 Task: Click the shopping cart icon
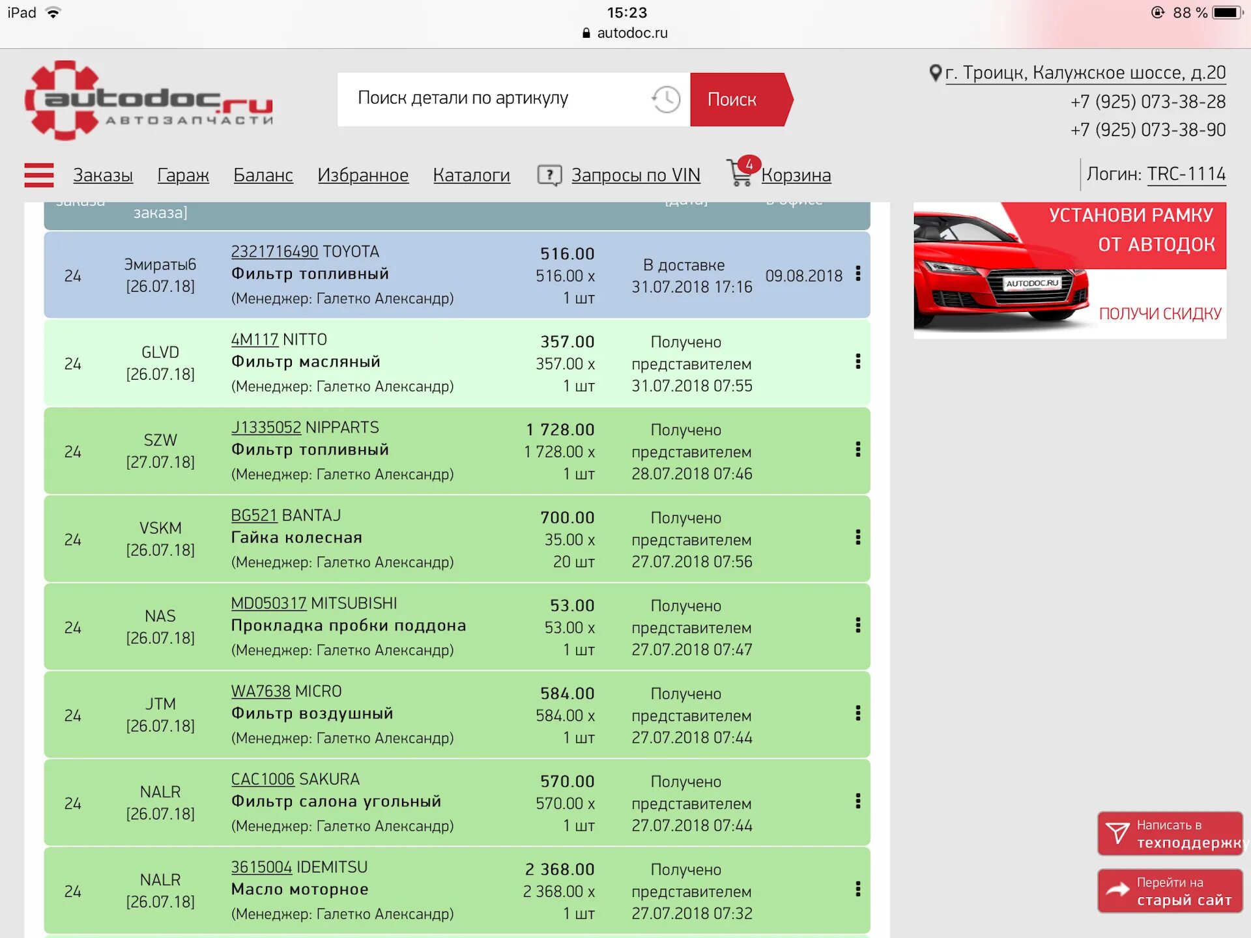coord(741,172)
